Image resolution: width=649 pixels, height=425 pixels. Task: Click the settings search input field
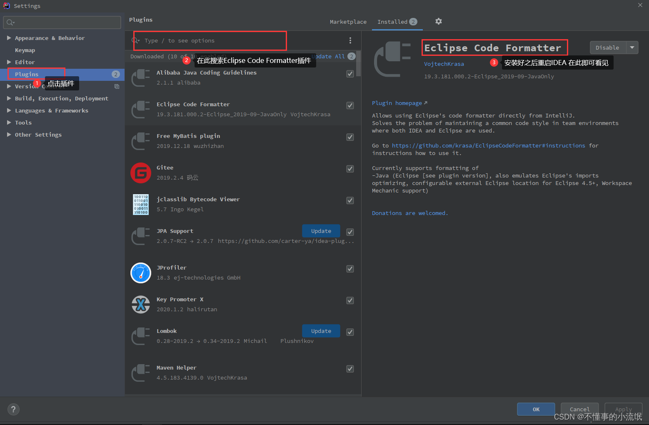pyautogui.click(x=62, y=22)
